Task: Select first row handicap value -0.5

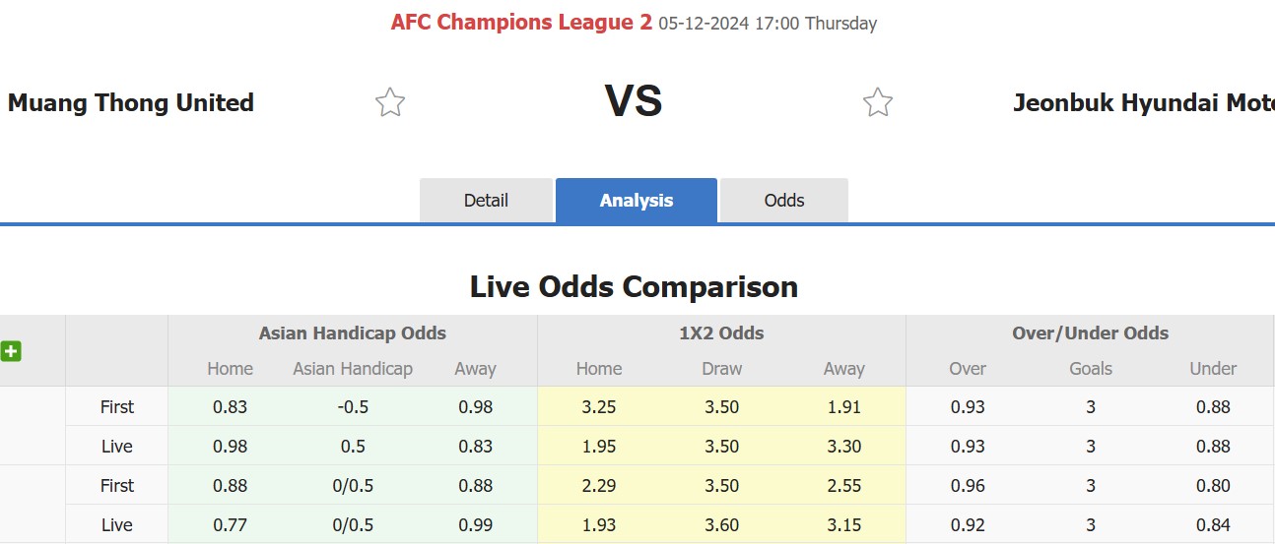Action: pyautogui.click(x=353, y=406)
